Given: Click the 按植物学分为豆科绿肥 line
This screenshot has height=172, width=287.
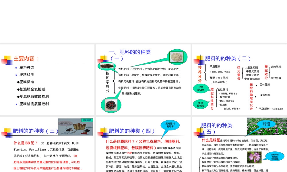Looking at the screenshot, I should coord(221,162).
